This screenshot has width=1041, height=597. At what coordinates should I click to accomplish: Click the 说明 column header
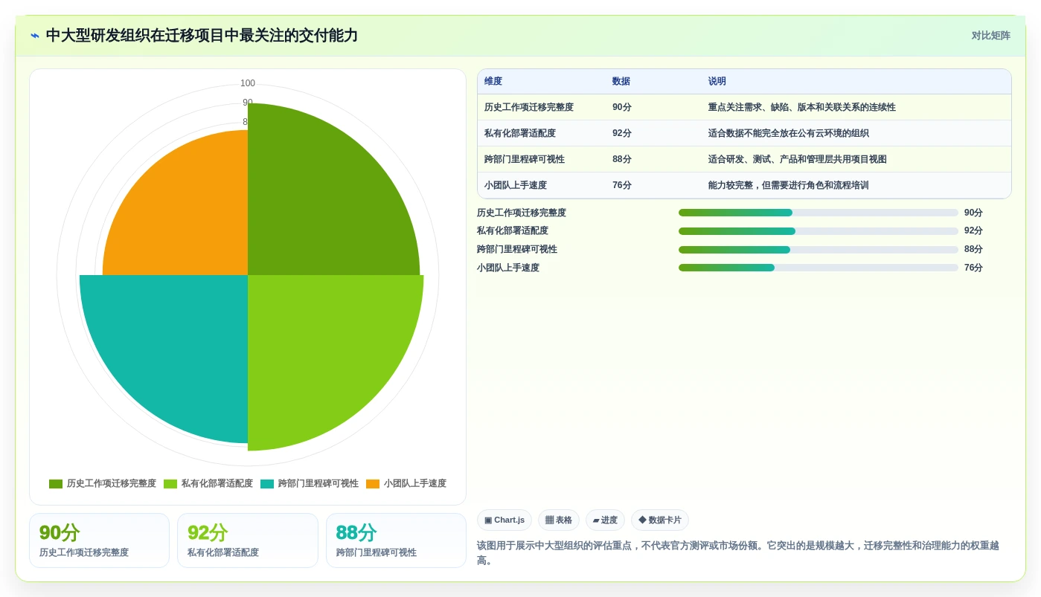point(717,82)
